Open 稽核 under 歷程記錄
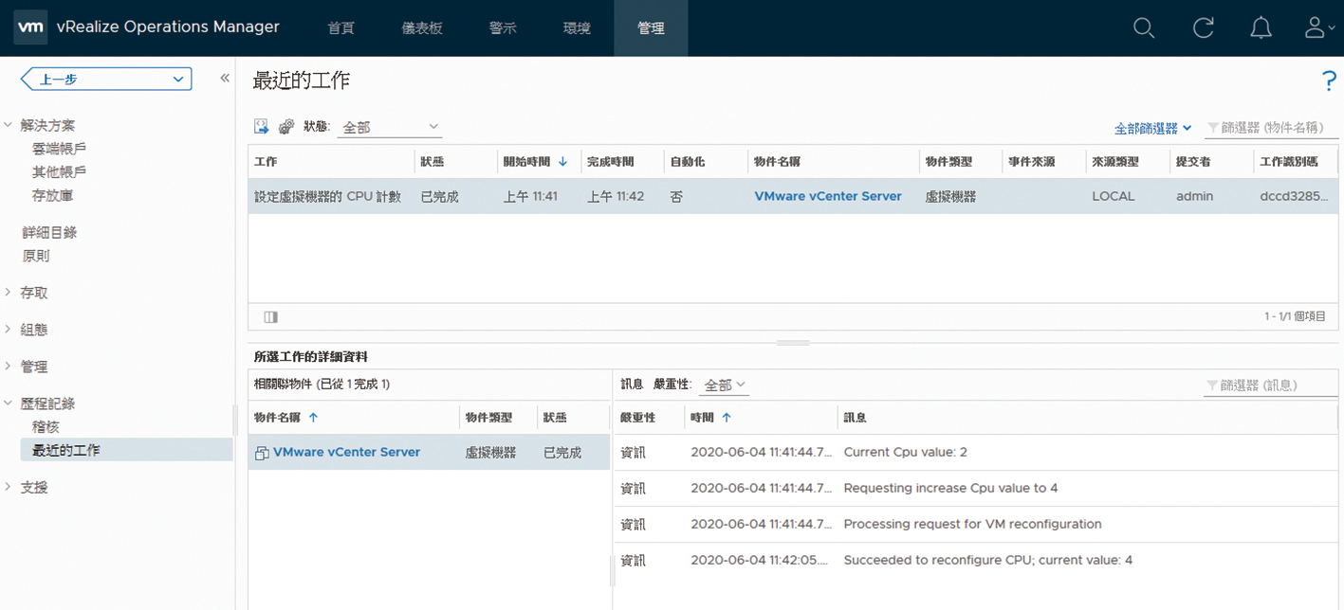Image resolution: width=1344 pixels, height=610 pixels. click(x=46, y=427)
